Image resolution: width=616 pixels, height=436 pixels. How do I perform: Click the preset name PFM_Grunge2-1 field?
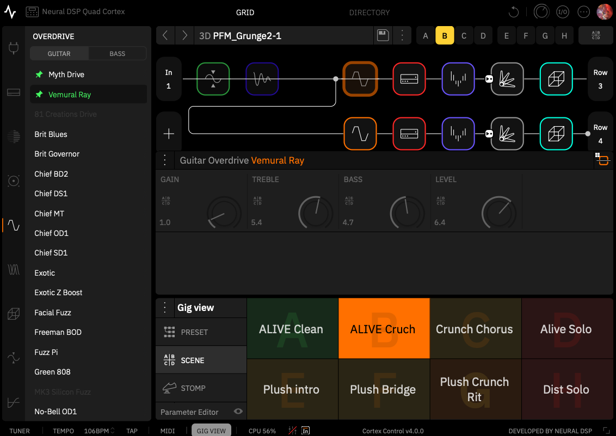tap(284, 36)
